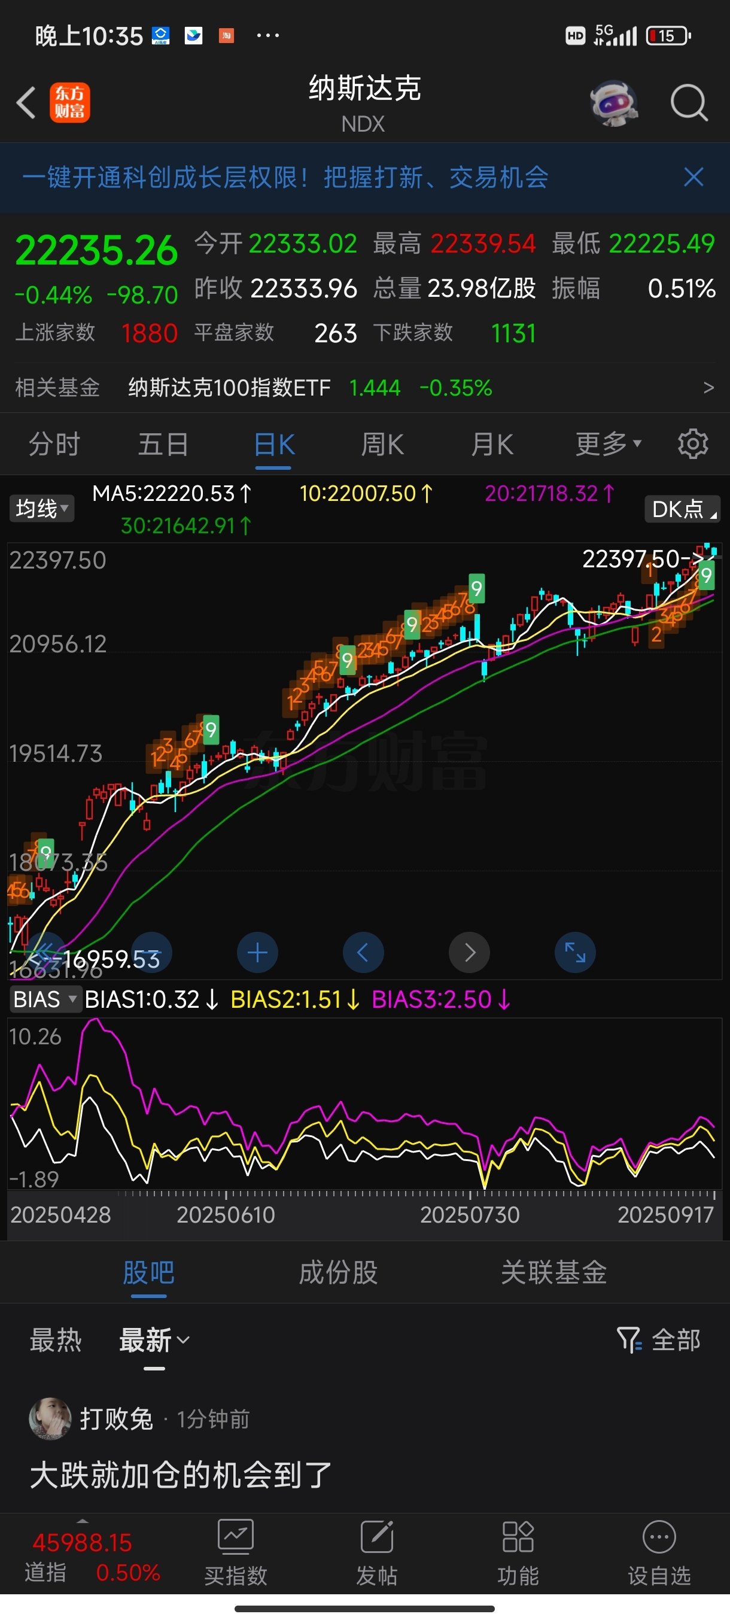The width and height of the screenshot is (730, 1623).
Task: Tap the 22397.50 high price marker
Action: tap(643, 559)
